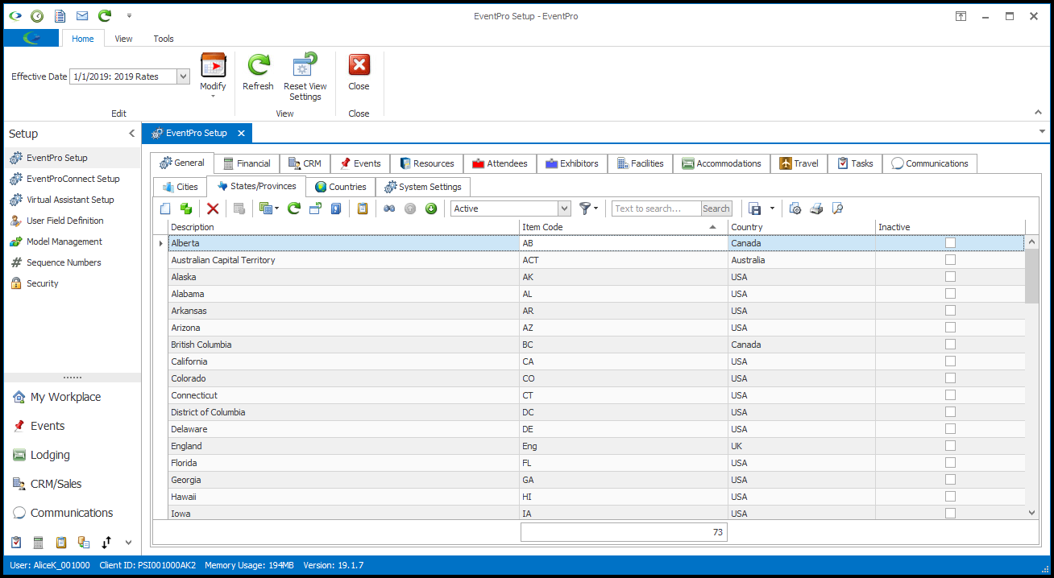Click the up-down arrows icon in navigation footer
Screen dimensions: 1054x578
point(106,543)
